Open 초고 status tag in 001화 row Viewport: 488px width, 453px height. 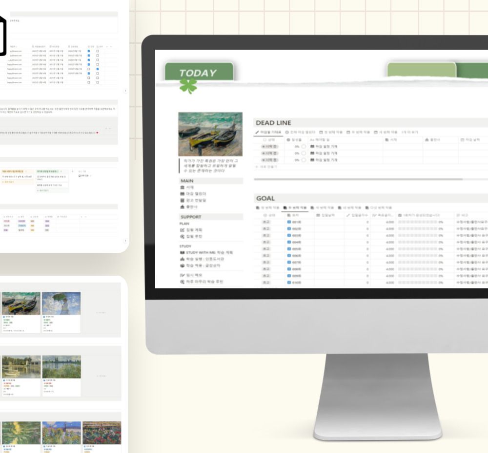pyautogui.click(x=267, y=222)
